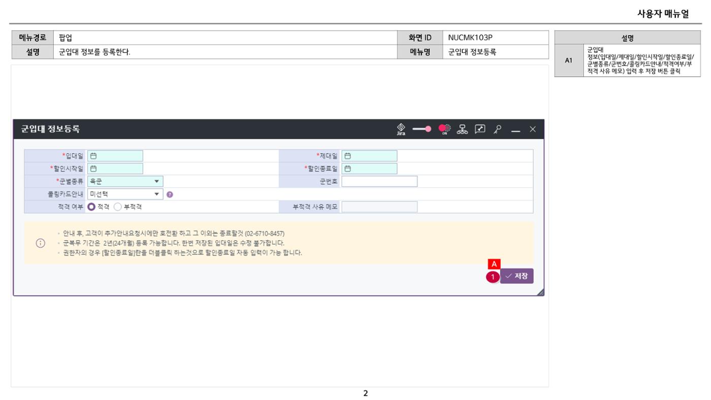Click the key icon in title bar
The height and width of the screenshot is (400, 711).
point(498,129)
